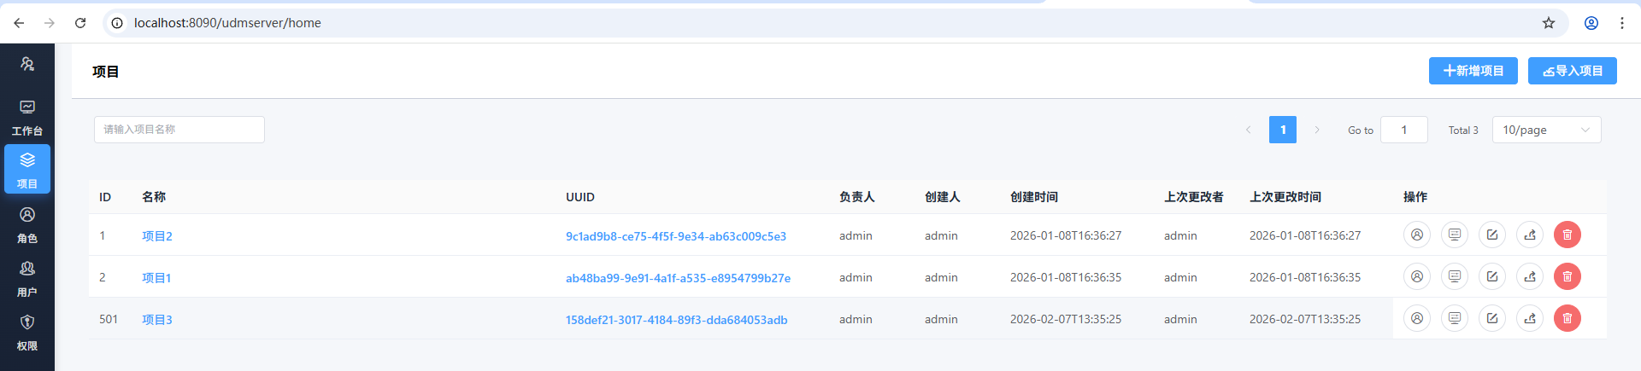This screenshot has height=371, width=1641.
Task: Click the 导入项目 button
Action: (1572, 71)
